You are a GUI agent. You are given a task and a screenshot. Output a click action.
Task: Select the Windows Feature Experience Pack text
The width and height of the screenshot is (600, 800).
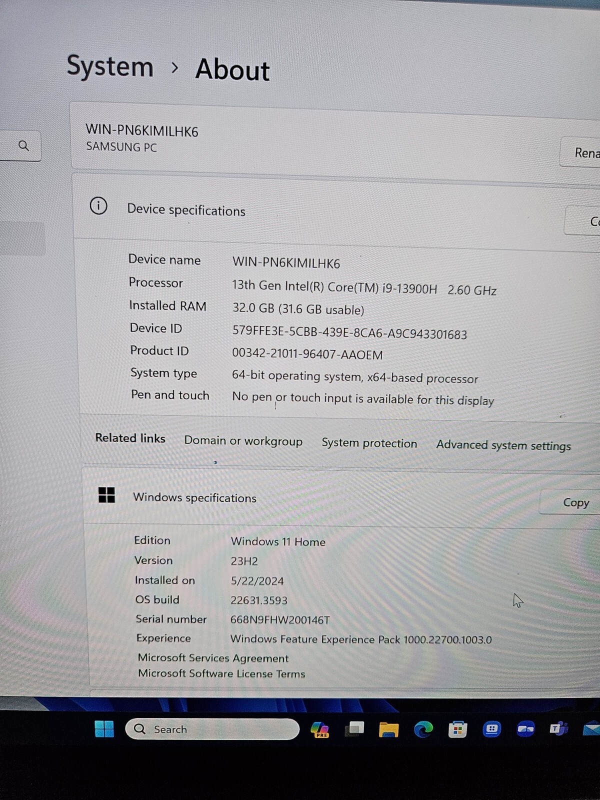[361, 639]
